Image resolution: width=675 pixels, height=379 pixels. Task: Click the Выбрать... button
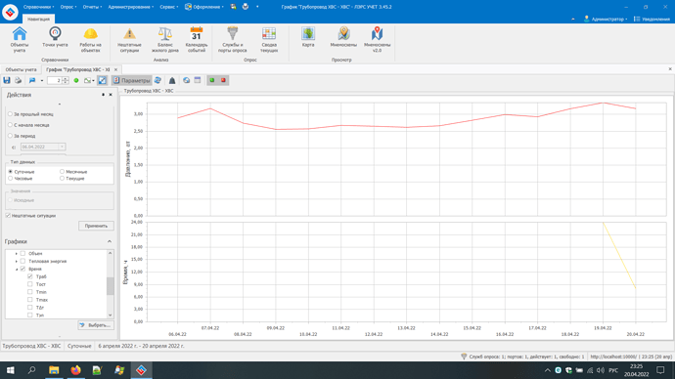point(96,325)
